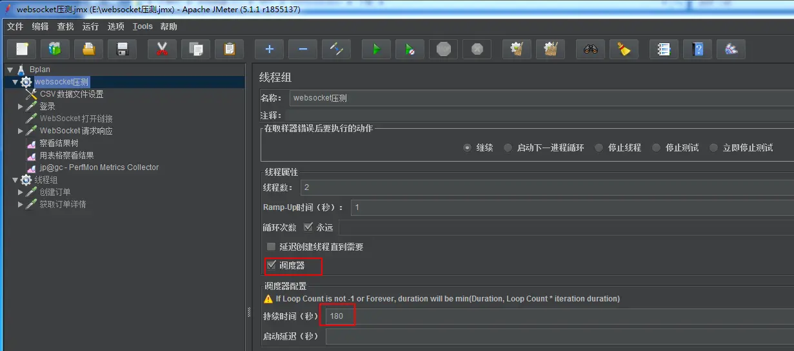Click the gray Shutdown icon
This screenshot has height=351, width=794.
pyautogui.click(x=477, y=49)
